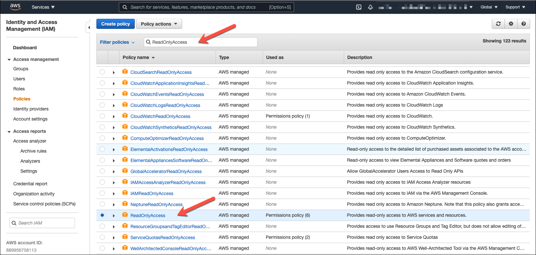Open the help question-mark icon

524,24
